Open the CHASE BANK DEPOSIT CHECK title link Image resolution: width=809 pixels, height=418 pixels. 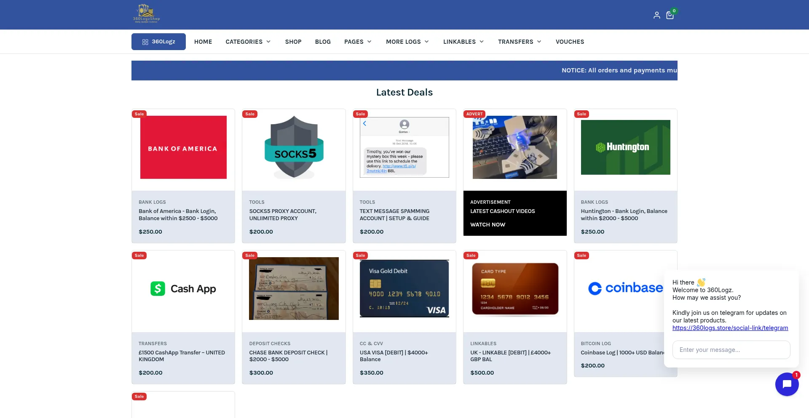coord(288,356)
